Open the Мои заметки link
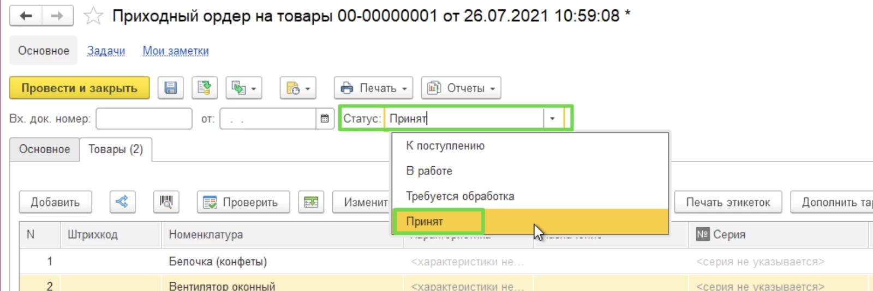 [176, 51]
